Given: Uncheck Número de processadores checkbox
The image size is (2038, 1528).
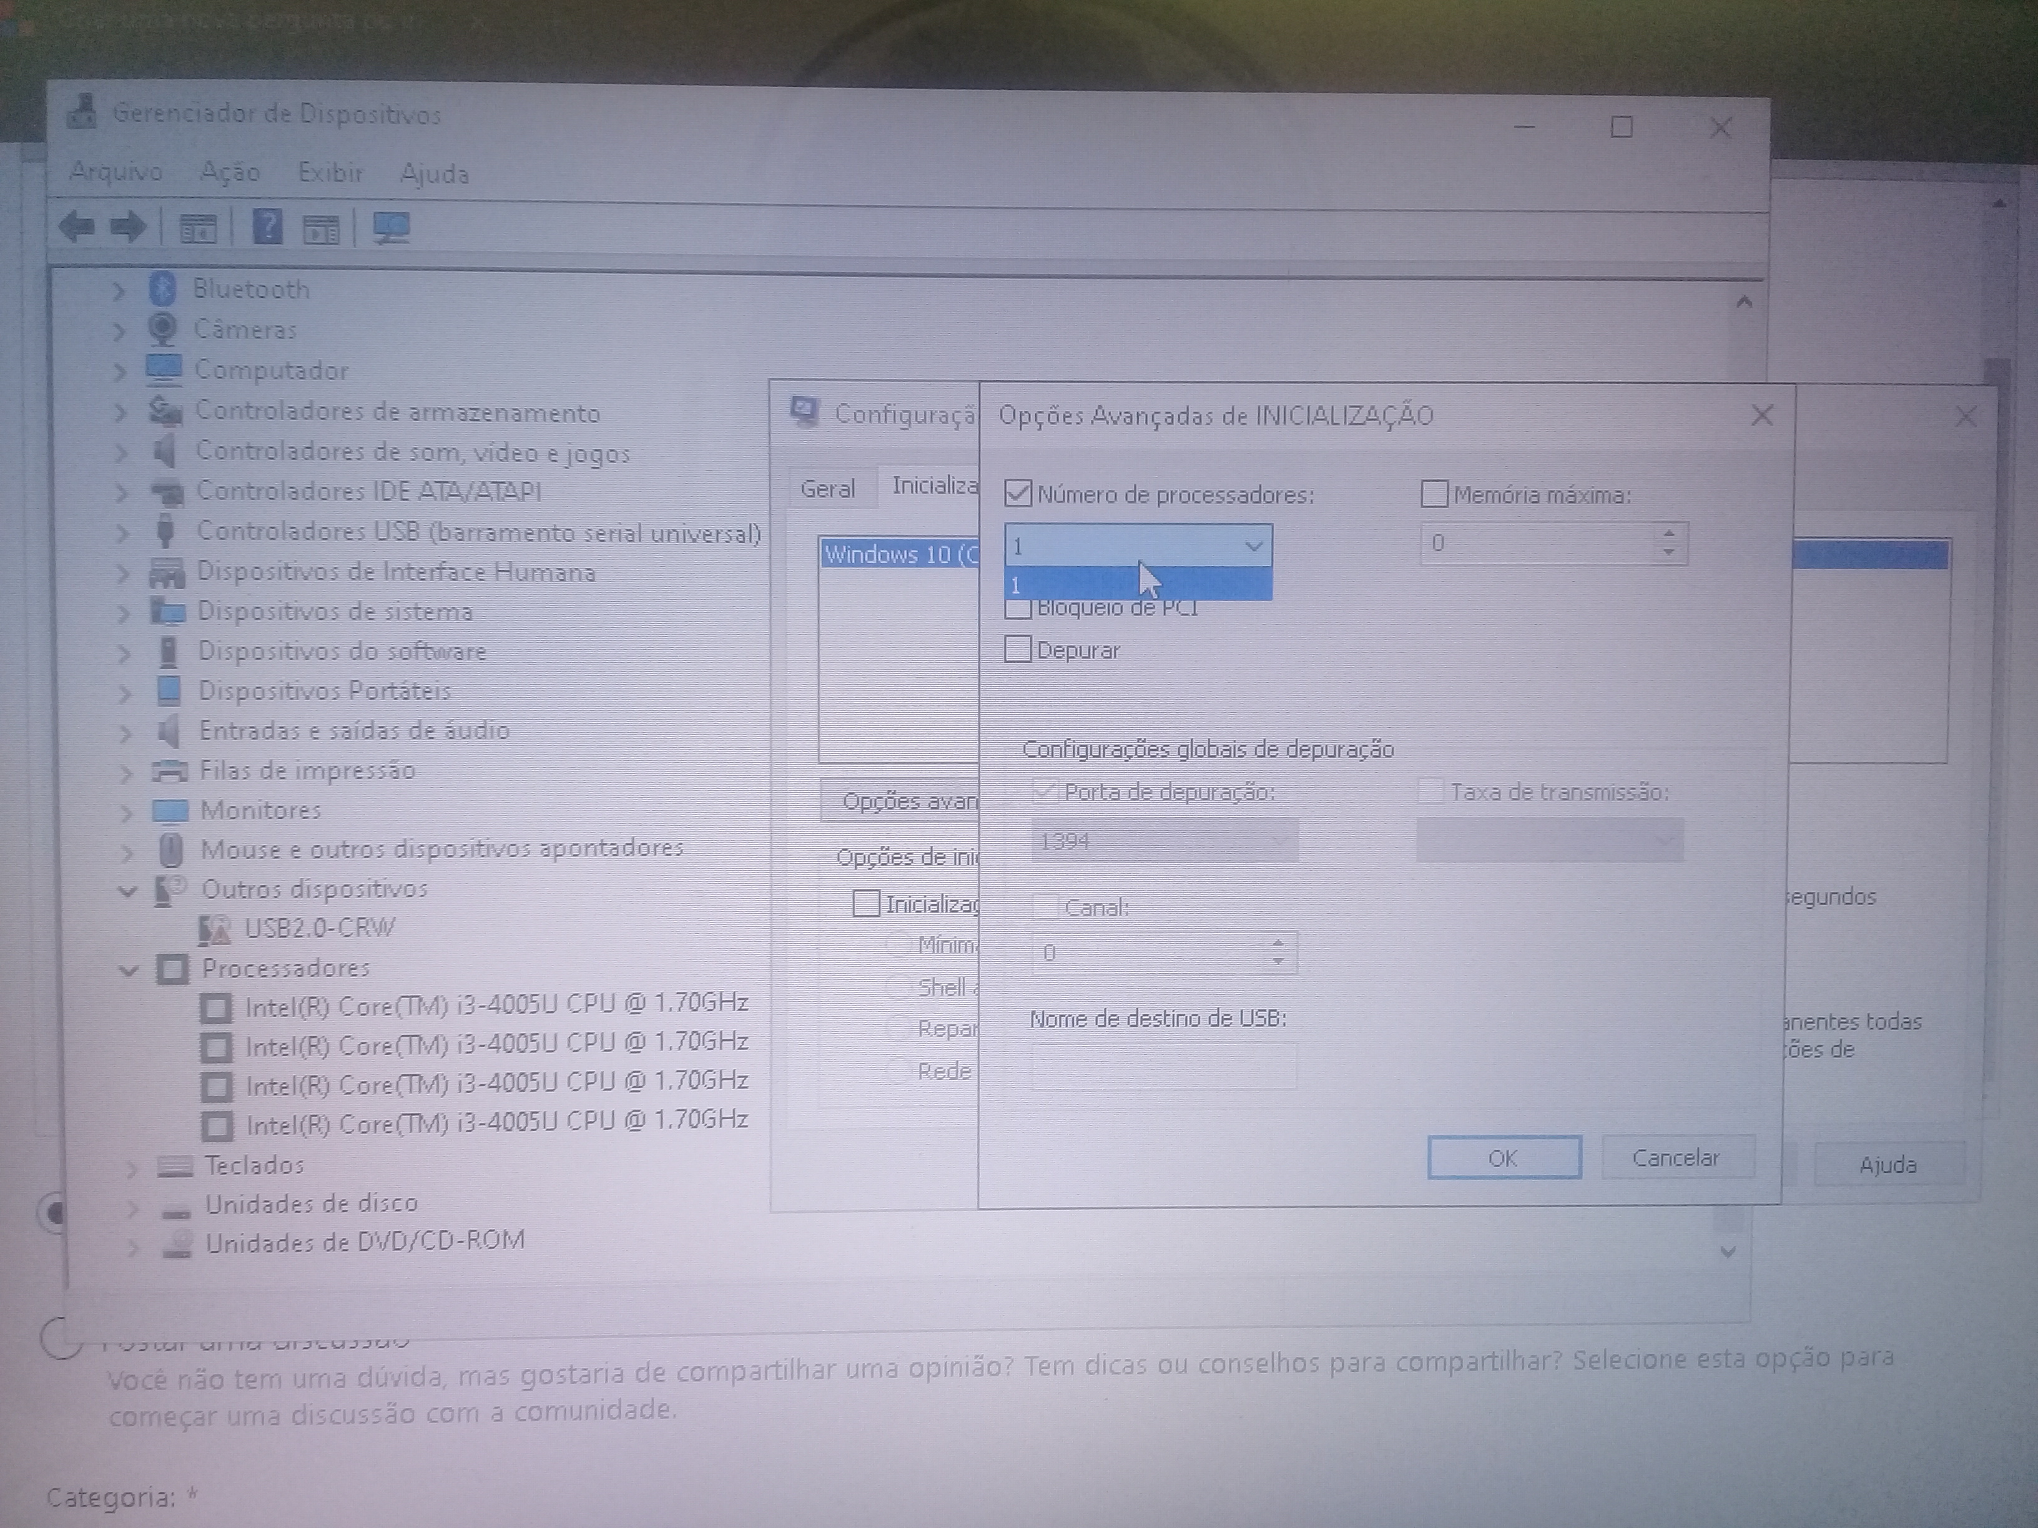Looking at the screenshot, I should (1018, 494).
